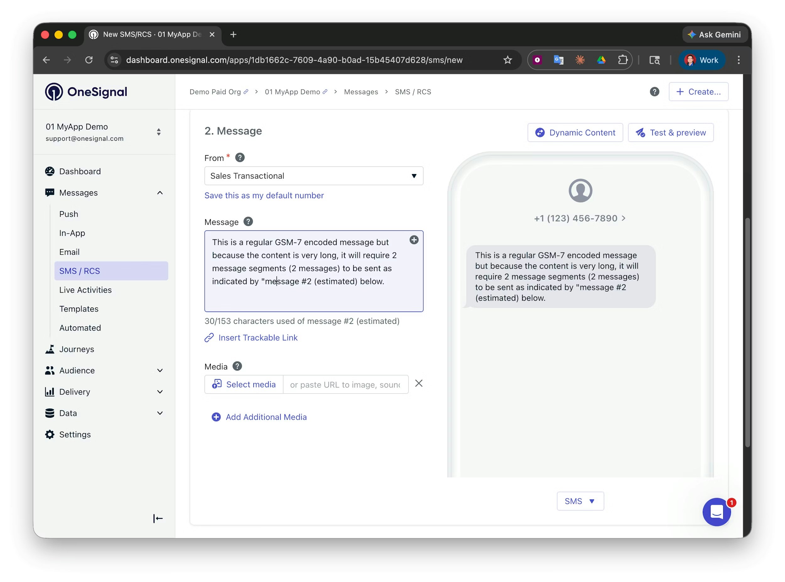View site information icon in address bar

115,60
